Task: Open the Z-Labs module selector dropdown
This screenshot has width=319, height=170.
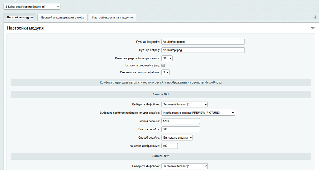Action: [x=32, y=7]
